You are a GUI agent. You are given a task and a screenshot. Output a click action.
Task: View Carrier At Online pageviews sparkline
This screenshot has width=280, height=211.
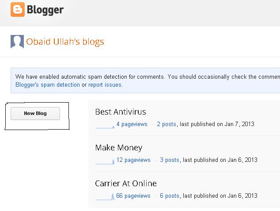pyautogui.click(x=105, y=197)
